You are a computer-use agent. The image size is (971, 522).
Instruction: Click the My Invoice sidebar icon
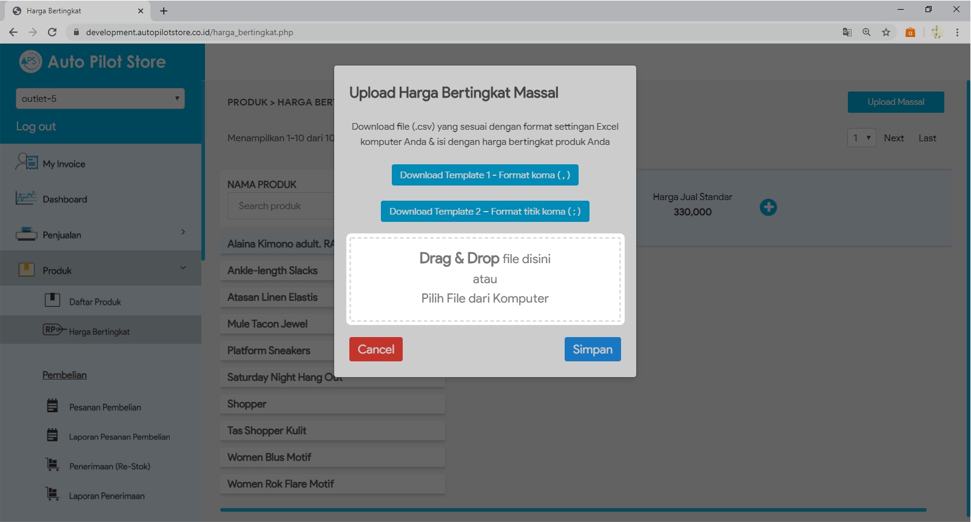click(x=27, y=162)
